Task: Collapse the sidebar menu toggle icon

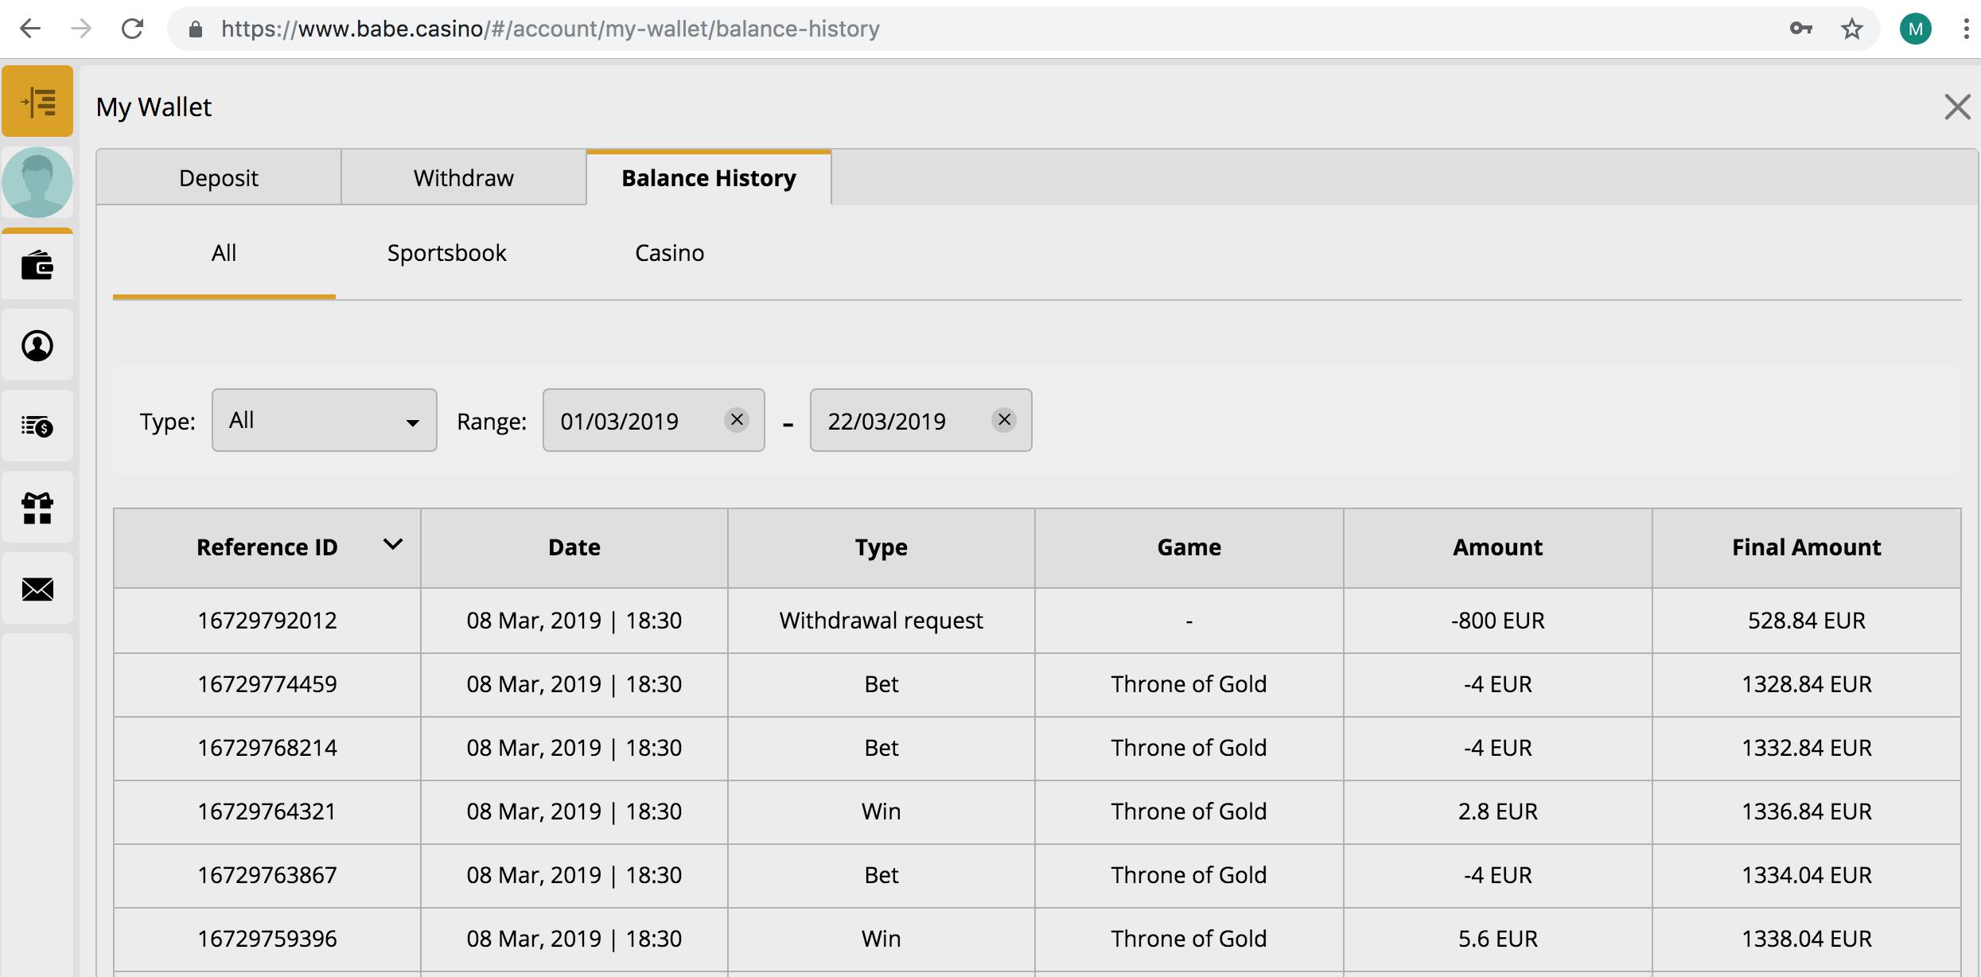Action: (37, 102)
